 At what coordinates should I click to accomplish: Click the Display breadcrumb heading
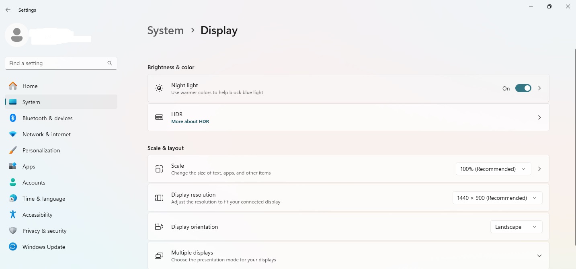coord(219,31)
